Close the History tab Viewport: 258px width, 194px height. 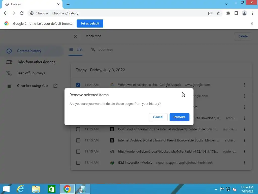point(58,4)
